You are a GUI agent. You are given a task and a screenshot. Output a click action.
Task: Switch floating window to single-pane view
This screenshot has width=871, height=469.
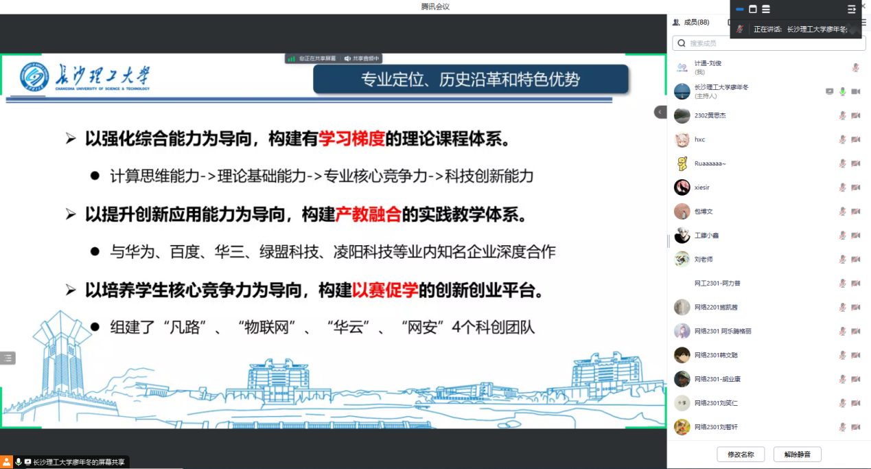pos(752,10)
